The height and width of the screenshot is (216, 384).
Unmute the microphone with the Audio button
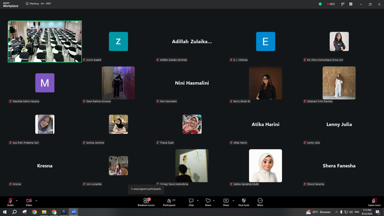(10, 202)
